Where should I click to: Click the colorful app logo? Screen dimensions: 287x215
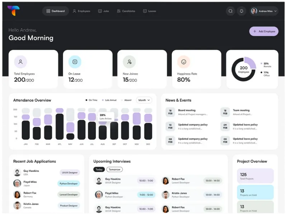(x=14, y=11)
